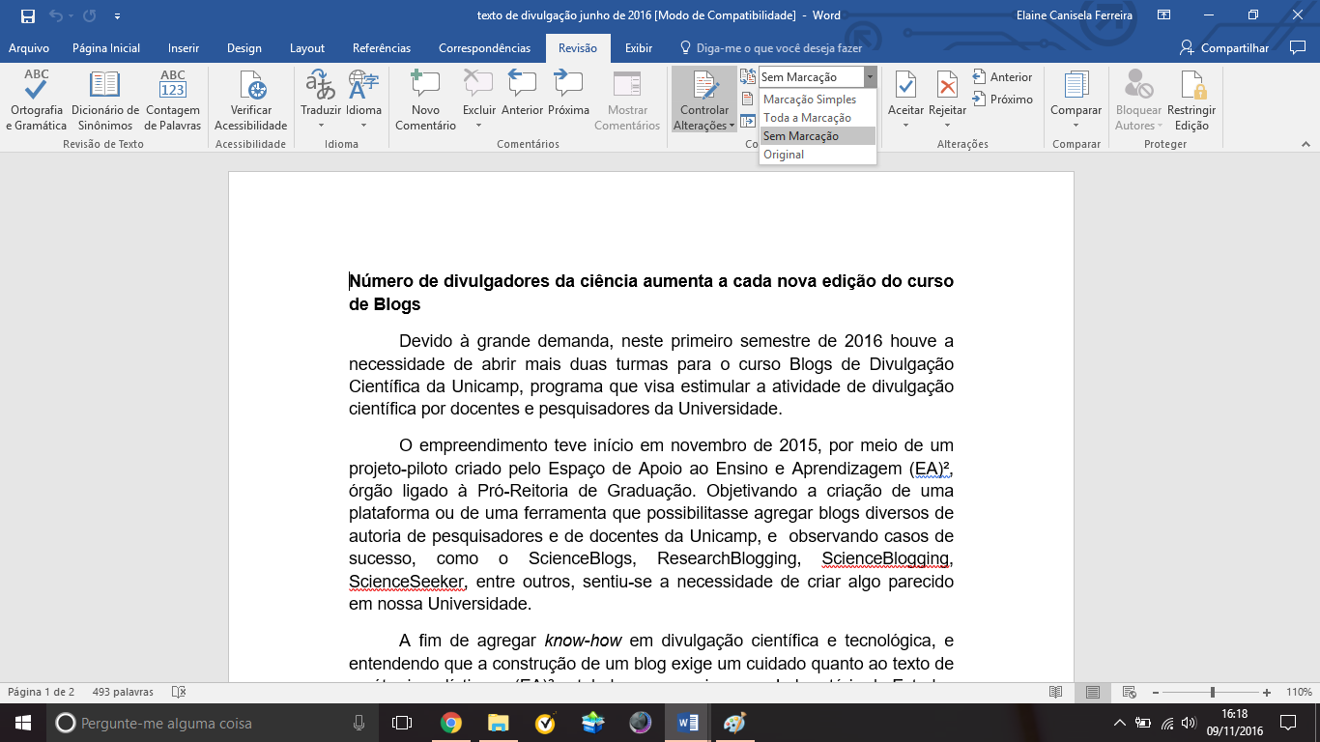Open the Mostrar Marcações icon
Screen dimensions: 1320x742
click(x=748, y=99)
